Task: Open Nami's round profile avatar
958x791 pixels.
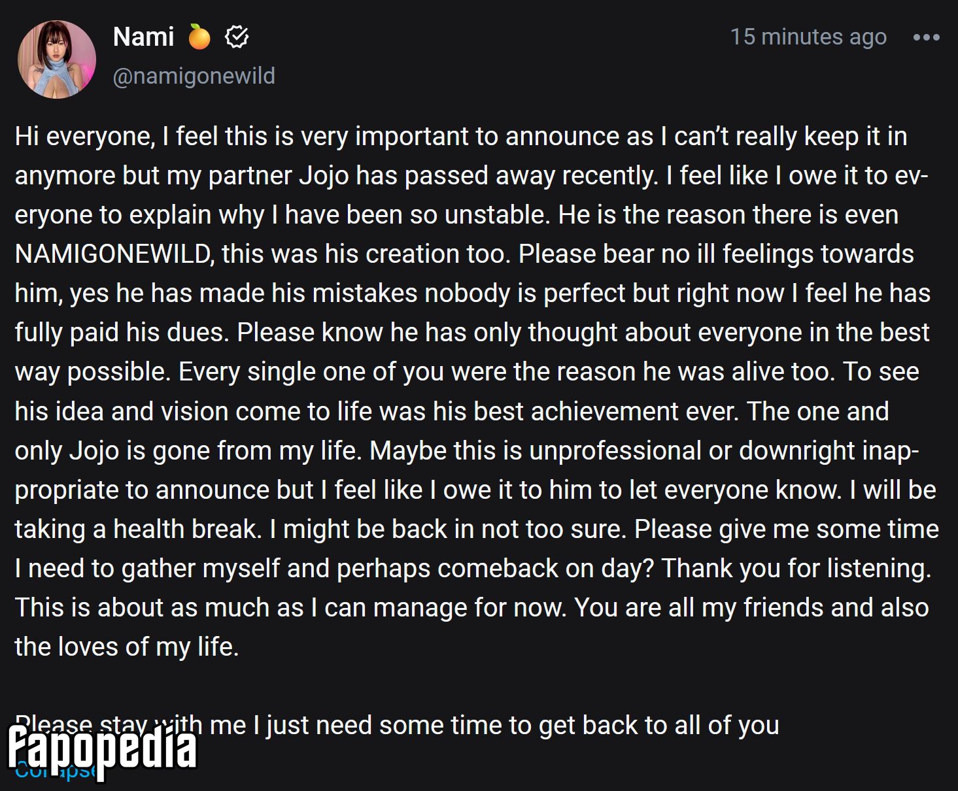Action: coord(57,59)
